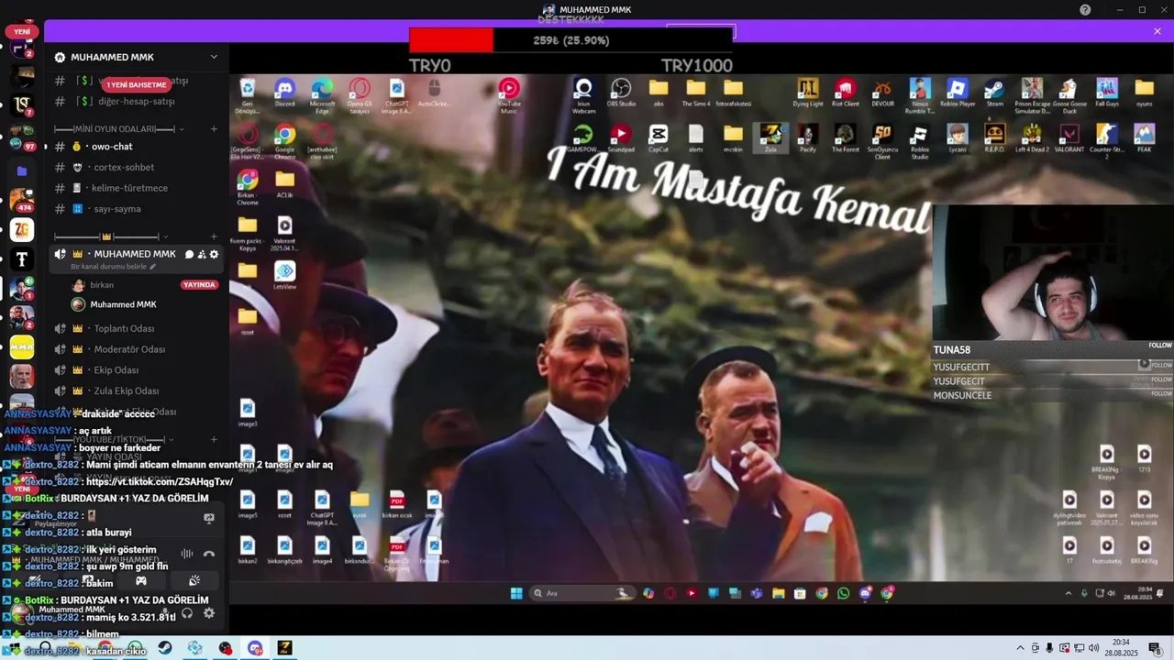Open chat bubble icon for MUHAMMED MMK channel
The width and height of the screenshot is (1174, 660).
(x=190, y=254)
